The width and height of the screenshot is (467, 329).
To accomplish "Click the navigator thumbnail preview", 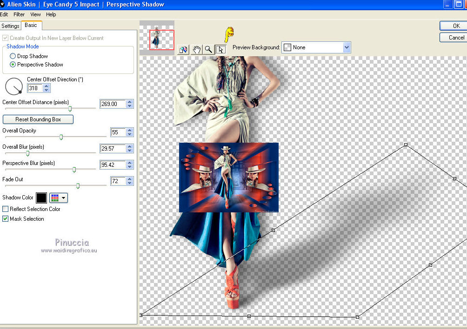I will tap(157, 38).
